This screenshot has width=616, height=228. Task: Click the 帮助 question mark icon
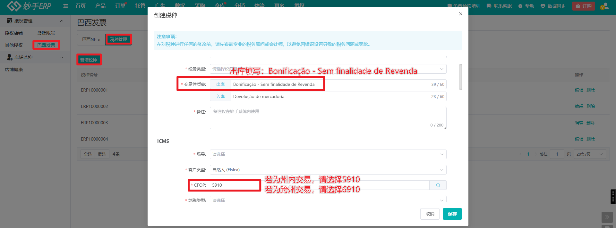point(520,6)
